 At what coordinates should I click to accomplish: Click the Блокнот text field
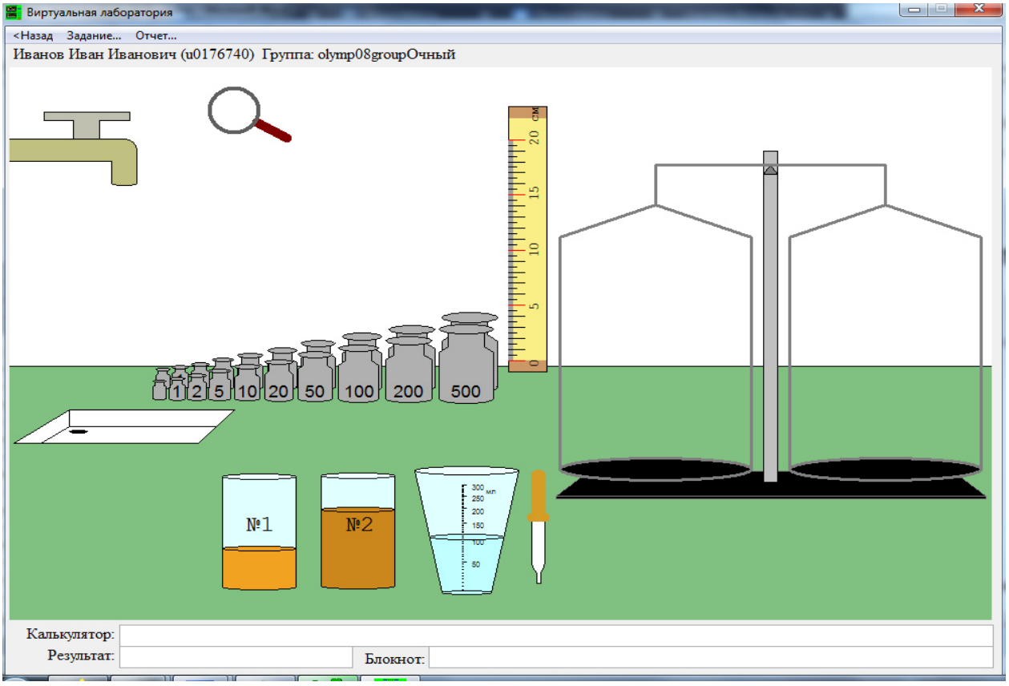coord(711,658)
